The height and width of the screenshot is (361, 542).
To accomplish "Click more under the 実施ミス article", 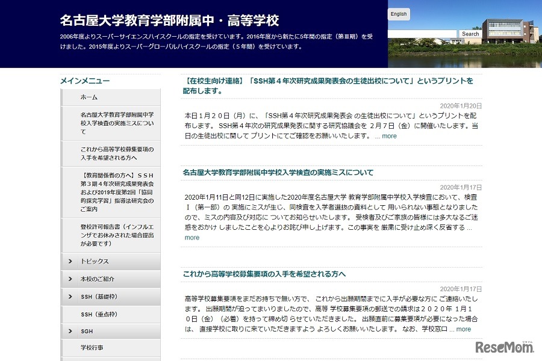I will [192, 237].
